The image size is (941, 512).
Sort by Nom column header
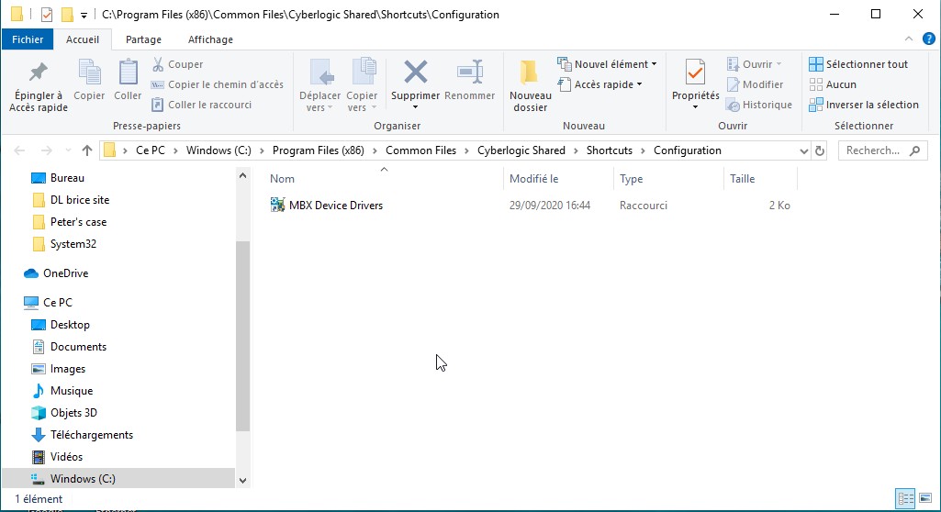click(x=282, y=179)
